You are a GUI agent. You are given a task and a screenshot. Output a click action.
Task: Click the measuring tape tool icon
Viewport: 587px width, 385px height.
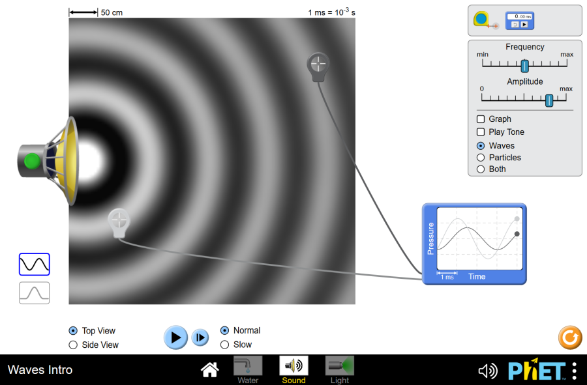click(x=485, y=21)
